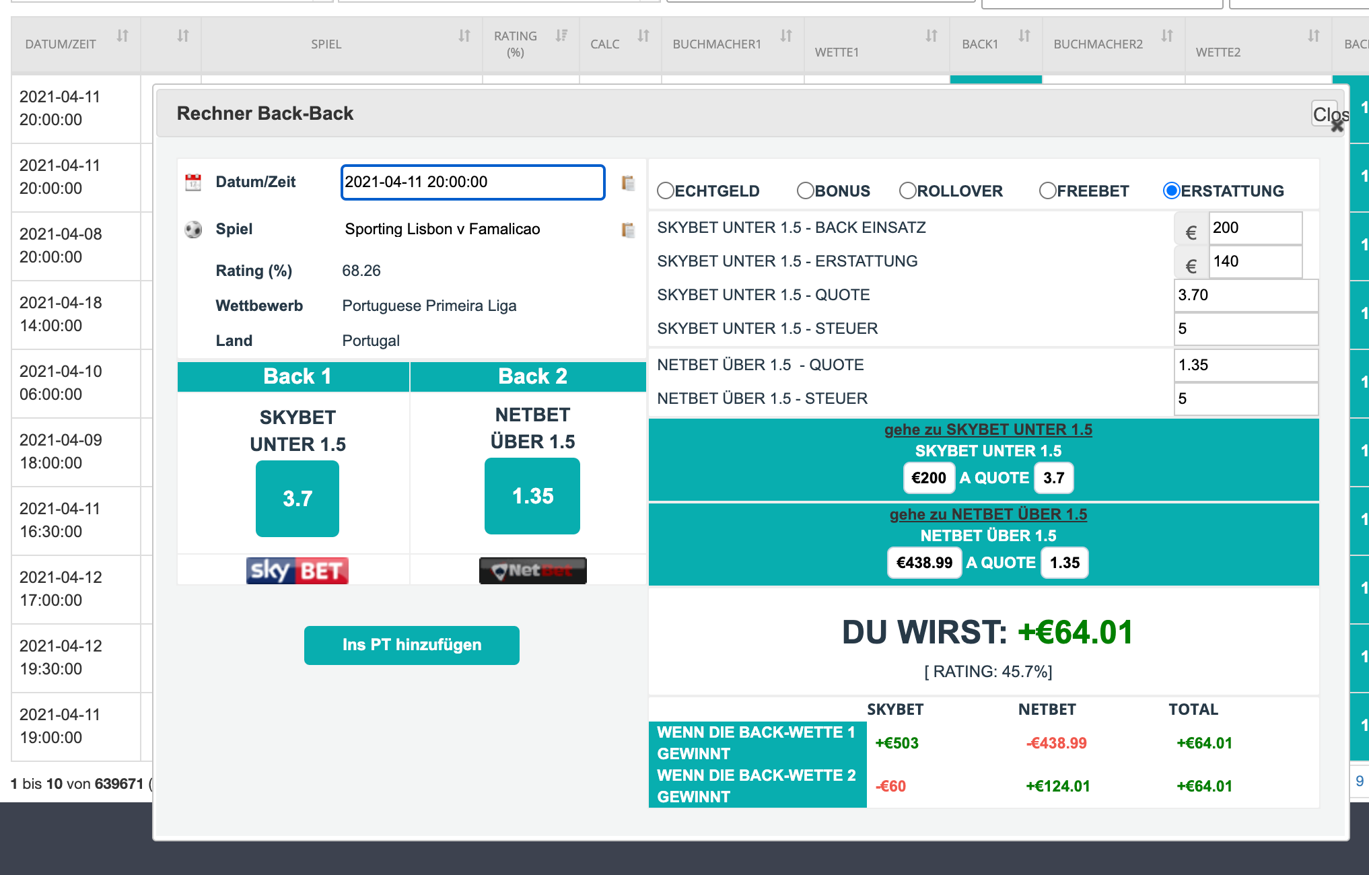Sort by DATUM/ZEIT column arrows
Image resolution: width=1369 pixels, height=875 pixels.
point(122,36)
